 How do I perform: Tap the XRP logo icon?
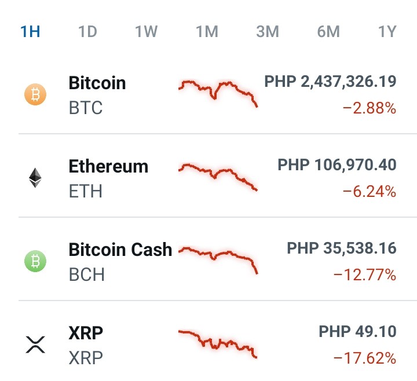tap(35, 345)
